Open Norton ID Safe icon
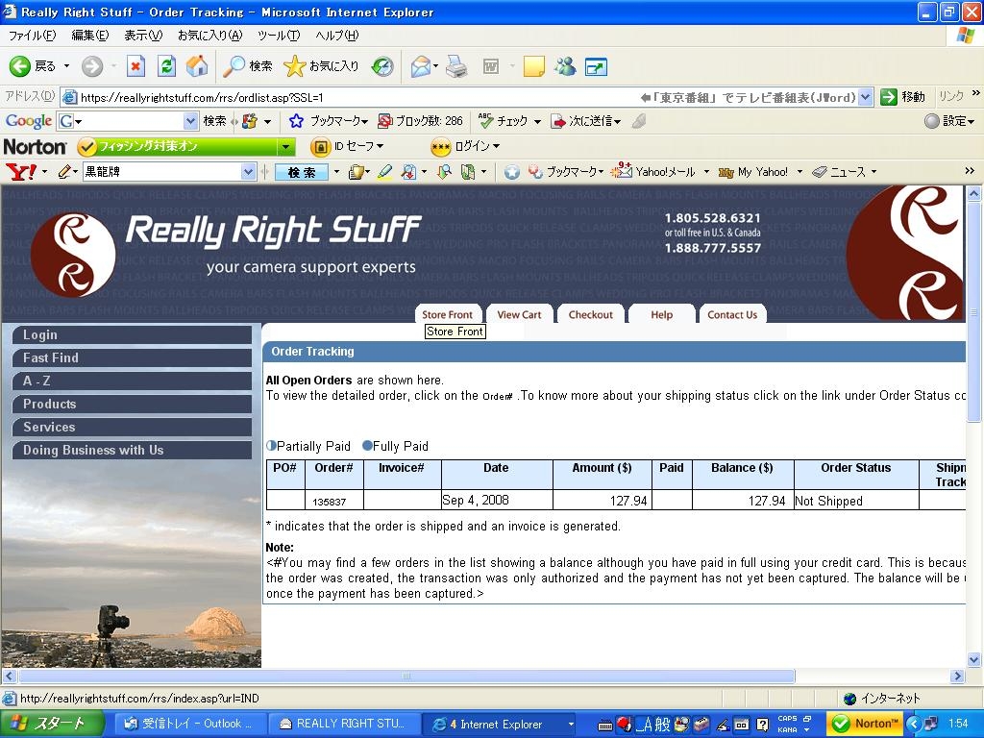The width and height of the screenshot is (984, 738). coord(320,147)
